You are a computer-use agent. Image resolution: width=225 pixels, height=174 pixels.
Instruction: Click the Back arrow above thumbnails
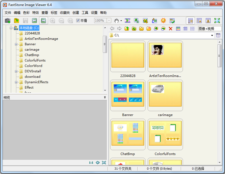point(112,28)
